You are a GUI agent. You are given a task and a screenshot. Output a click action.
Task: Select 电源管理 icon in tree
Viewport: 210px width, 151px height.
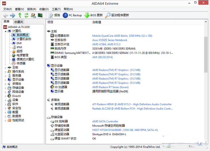(14, 55)
